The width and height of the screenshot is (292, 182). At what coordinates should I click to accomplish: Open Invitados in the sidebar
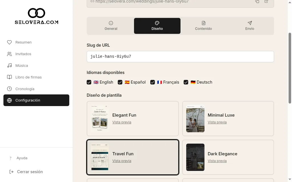coord(36,54)
